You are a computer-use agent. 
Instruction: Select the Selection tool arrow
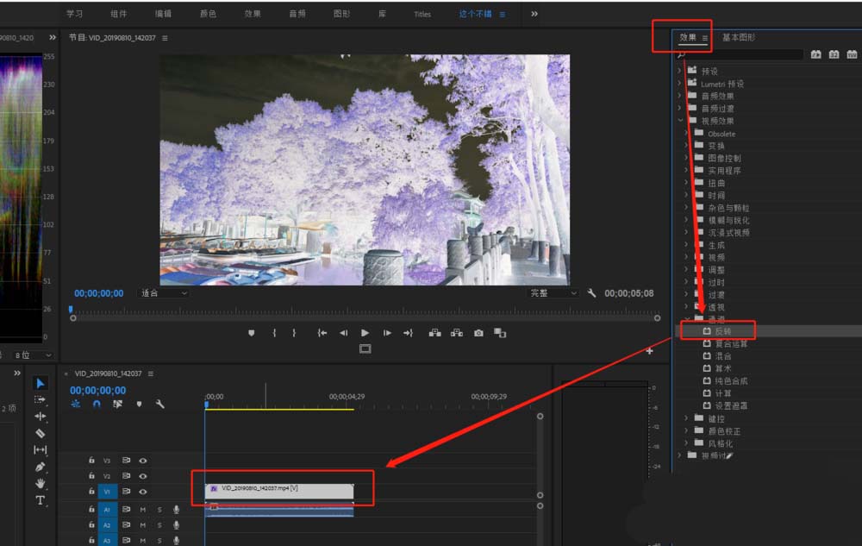(x=41, y=383)
